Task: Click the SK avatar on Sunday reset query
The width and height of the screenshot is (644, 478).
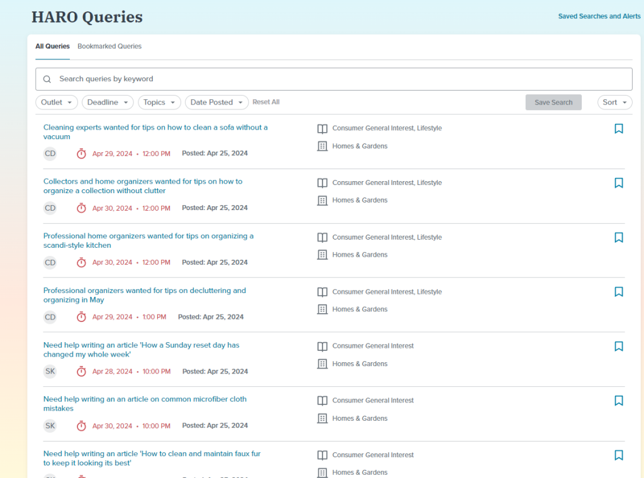Action: 50,371
